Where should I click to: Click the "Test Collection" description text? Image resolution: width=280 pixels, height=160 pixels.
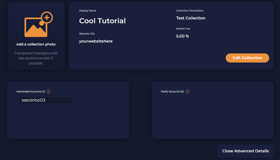click(x=190, y=18)
